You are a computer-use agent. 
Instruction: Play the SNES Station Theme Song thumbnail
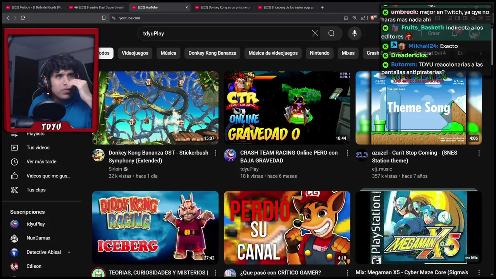[x=419, y=108]
